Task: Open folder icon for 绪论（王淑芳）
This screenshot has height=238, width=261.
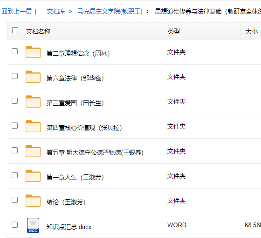Action: point(33,201)
